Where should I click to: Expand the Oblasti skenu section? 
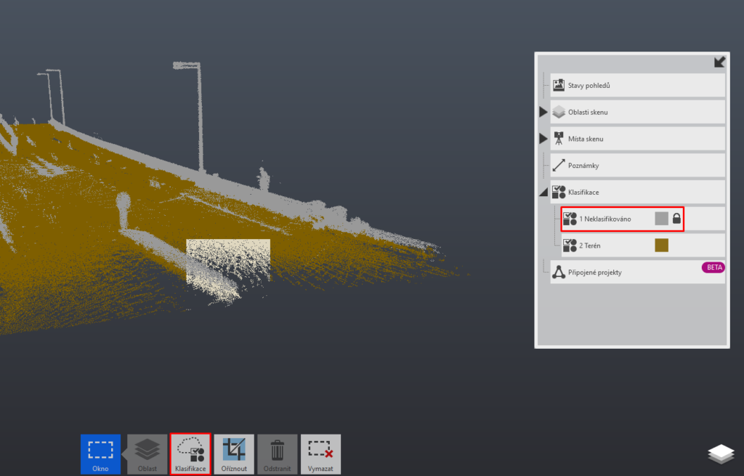coord(543,112)
